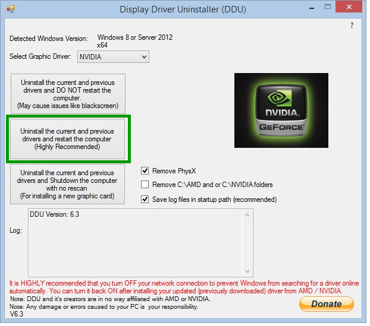Click inside the Log text box
The image size is (370, 326).
[140, 243]
